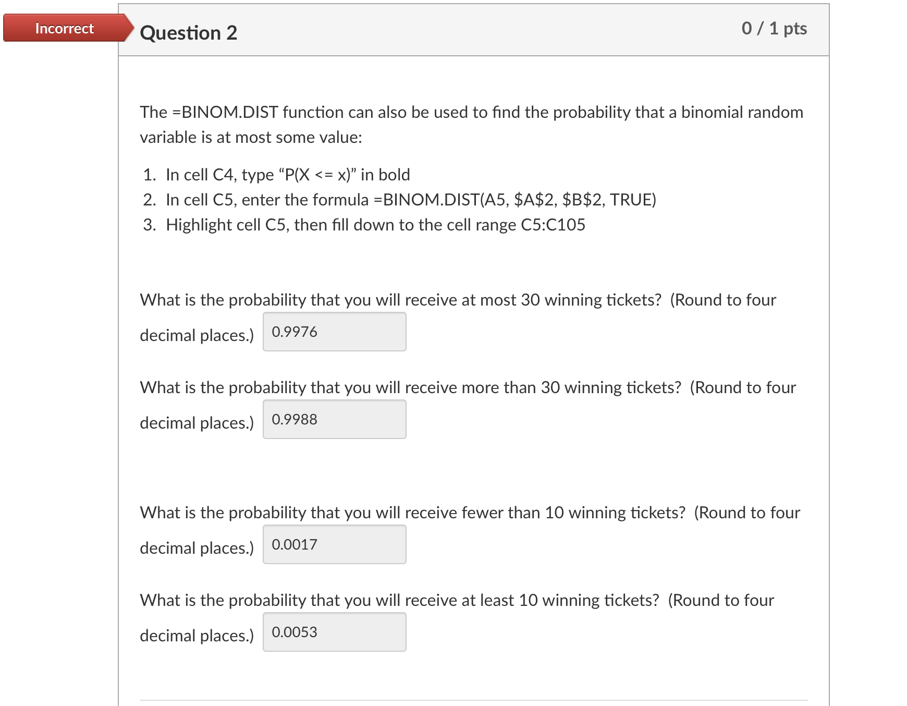Click step 3 instruction about cell range C5:C105
The width and height of the screenshot is (907, 706).
[375, 225]
